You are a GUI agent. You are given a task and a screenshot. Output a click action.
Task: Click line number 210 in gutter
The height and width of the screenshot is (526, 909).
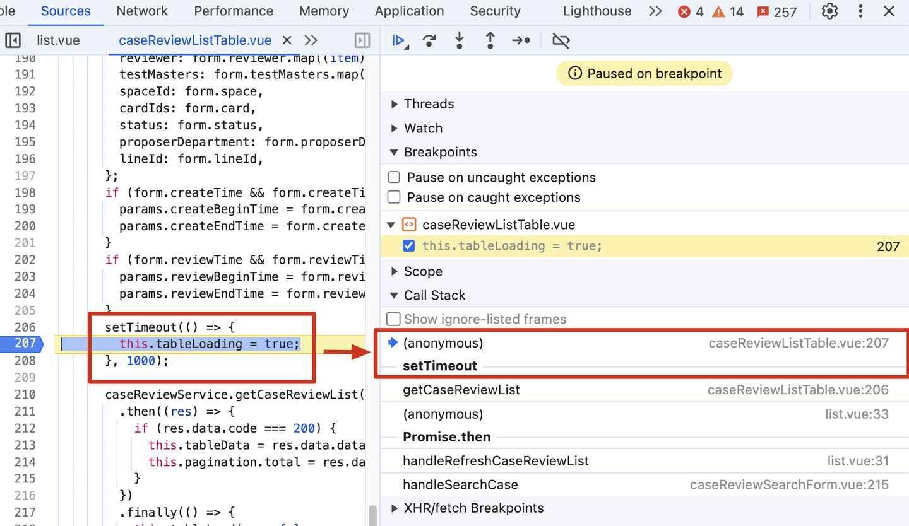point(25,395)
